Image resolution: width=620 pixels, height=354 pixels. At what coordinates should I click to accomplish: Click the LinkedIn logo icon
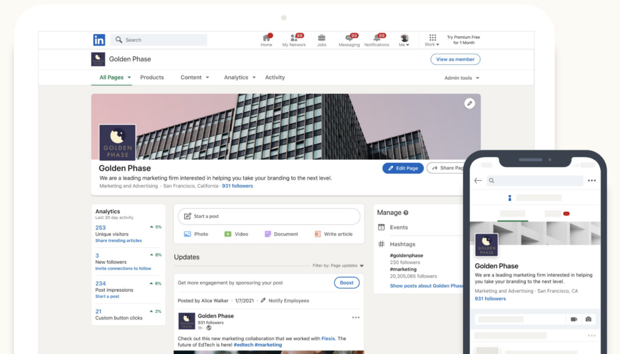[99, 39]
